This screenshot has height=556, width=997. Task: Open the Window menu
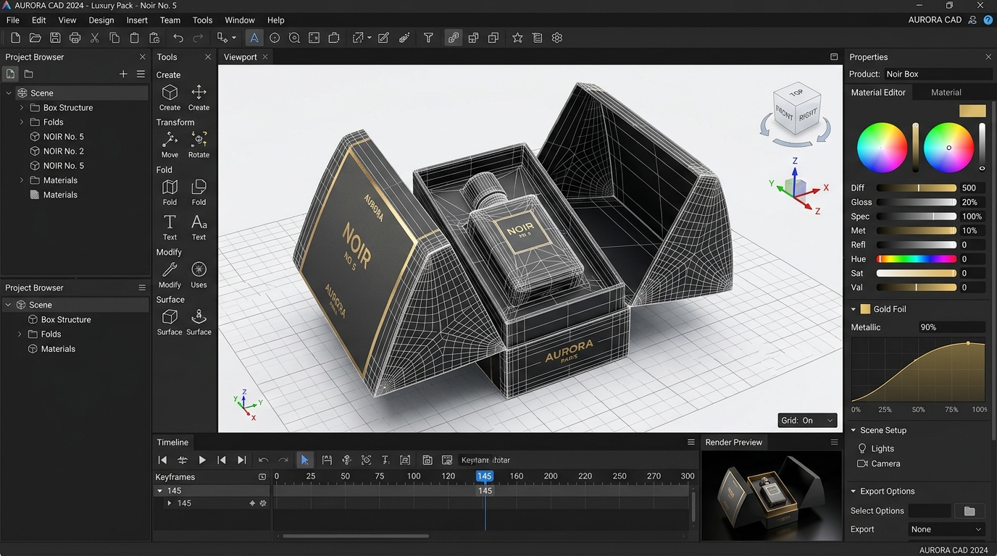(240, 20)
